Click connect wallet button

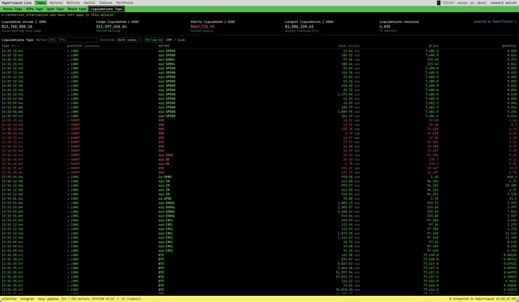pyautogui.click(x=503, y=2)
